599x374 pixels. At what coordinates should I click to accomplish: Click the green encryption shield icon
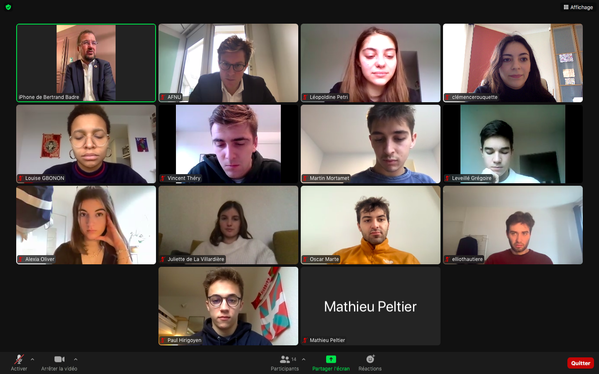tap(8, 7)
